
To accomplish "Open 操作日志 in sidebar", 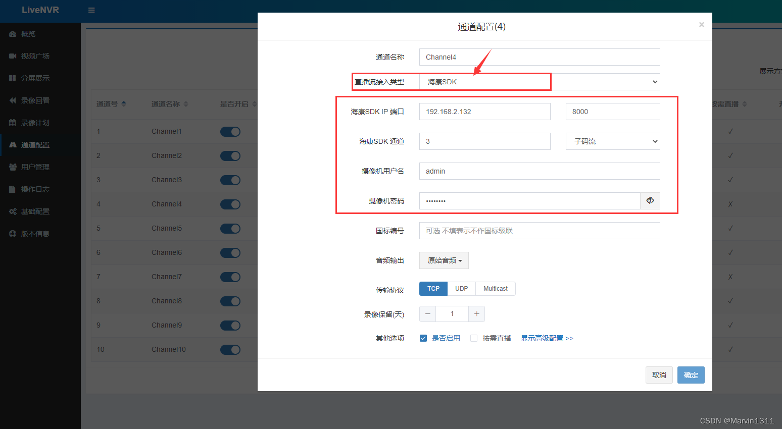I will click(x=40, y=189).
